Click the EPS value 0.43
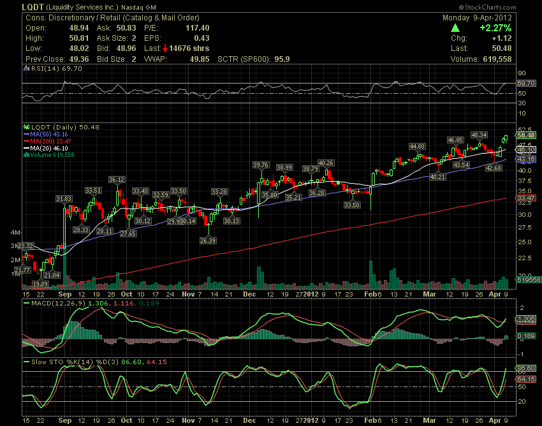The width and height of the screenshot is (542, 426). 201,38
